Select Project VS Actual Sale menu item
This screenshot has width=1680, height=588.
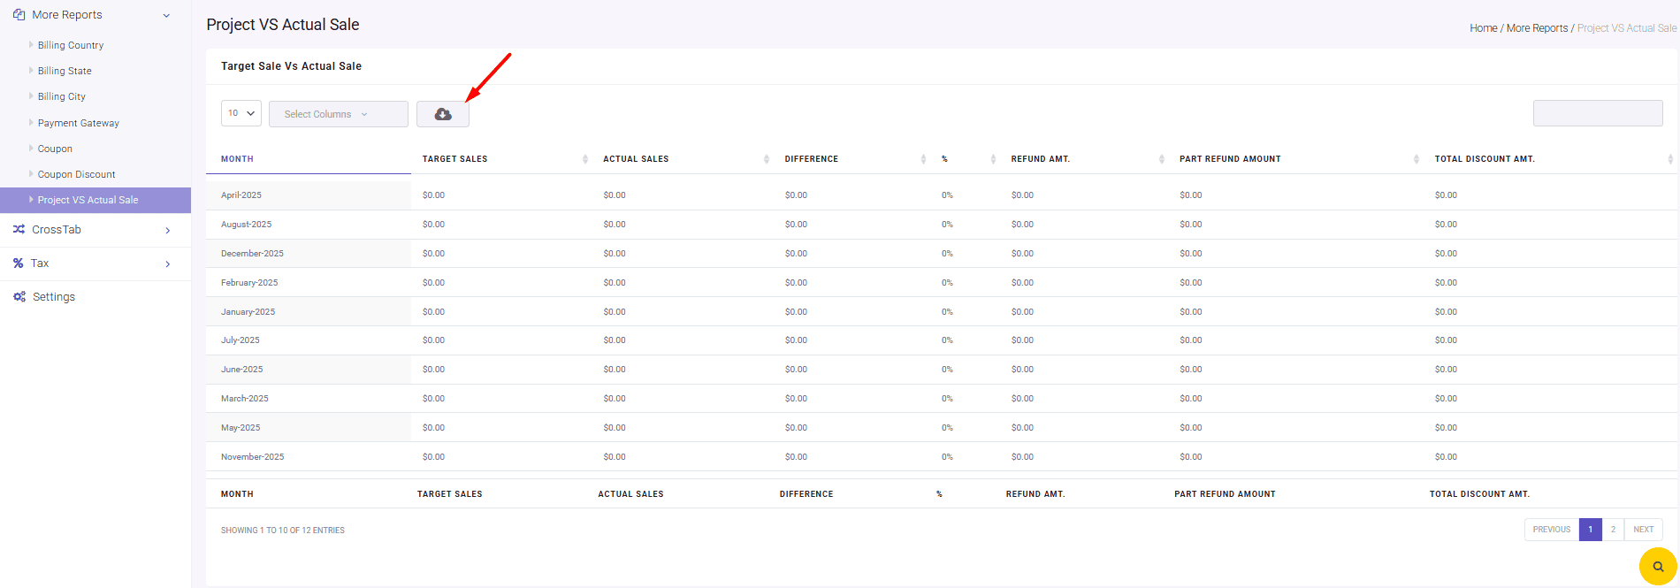[x=95, y=200]
